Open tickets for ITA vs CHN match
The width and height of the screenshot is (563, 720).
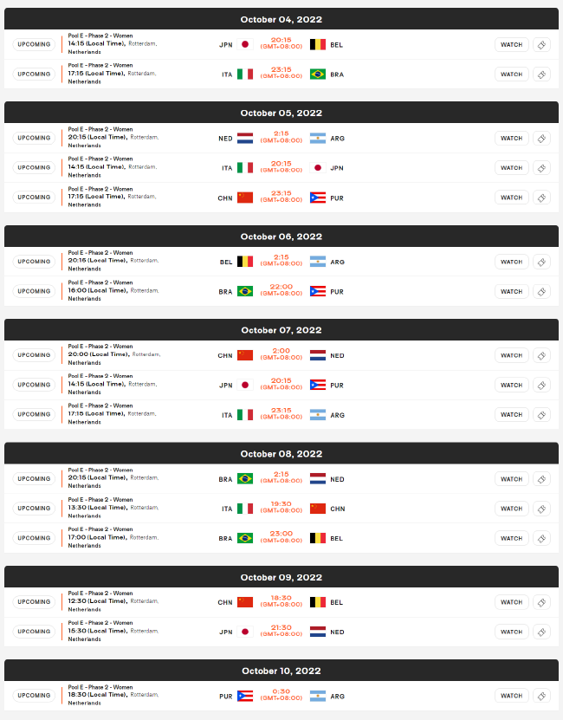[541, 509]
